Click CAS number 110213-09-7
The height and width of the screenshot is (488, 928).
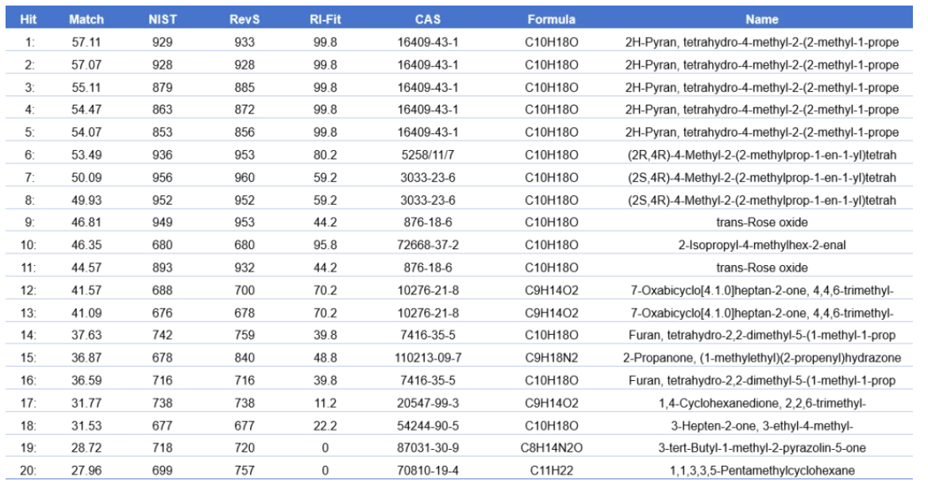[429, 358]
